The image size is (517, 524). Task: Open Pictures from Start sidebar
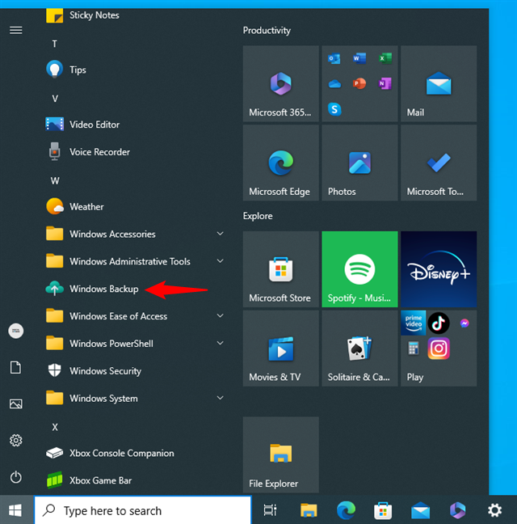15,404
